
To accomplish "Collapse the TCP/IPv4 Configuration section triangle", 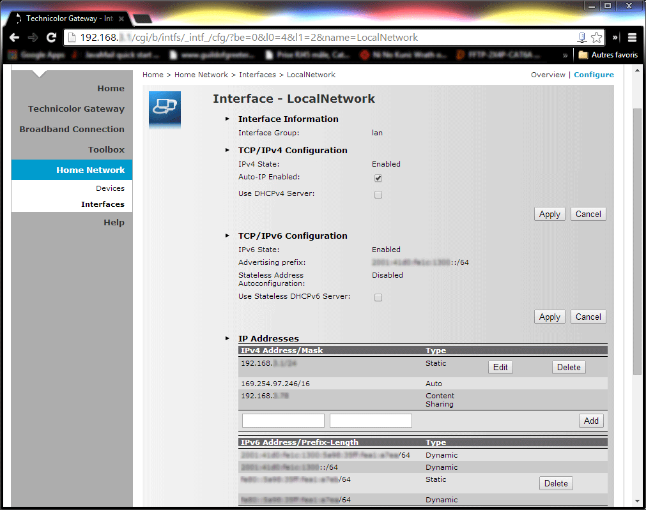I will coord(227,150).
